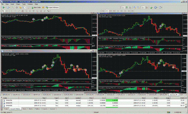Select the M5 timeframe button
Screen dimensions: 188x114
point(107,11)
